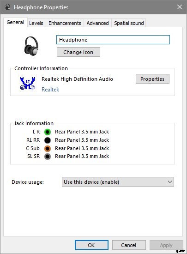Click the Change Icon button
The width and height of the screenshot is (187, 254).
click(78, 52)
